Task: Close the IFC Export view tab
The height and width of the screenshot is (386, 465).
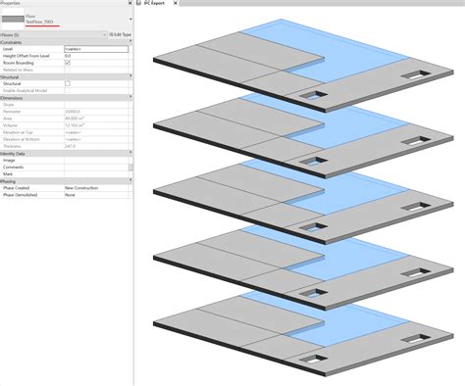Action: (176, 3)
